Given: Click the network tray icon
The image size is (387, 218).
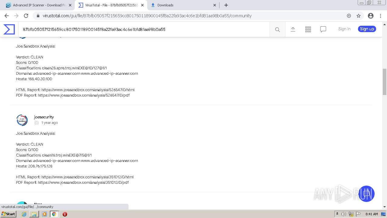Looking at the screenshot, I should 351,214.
